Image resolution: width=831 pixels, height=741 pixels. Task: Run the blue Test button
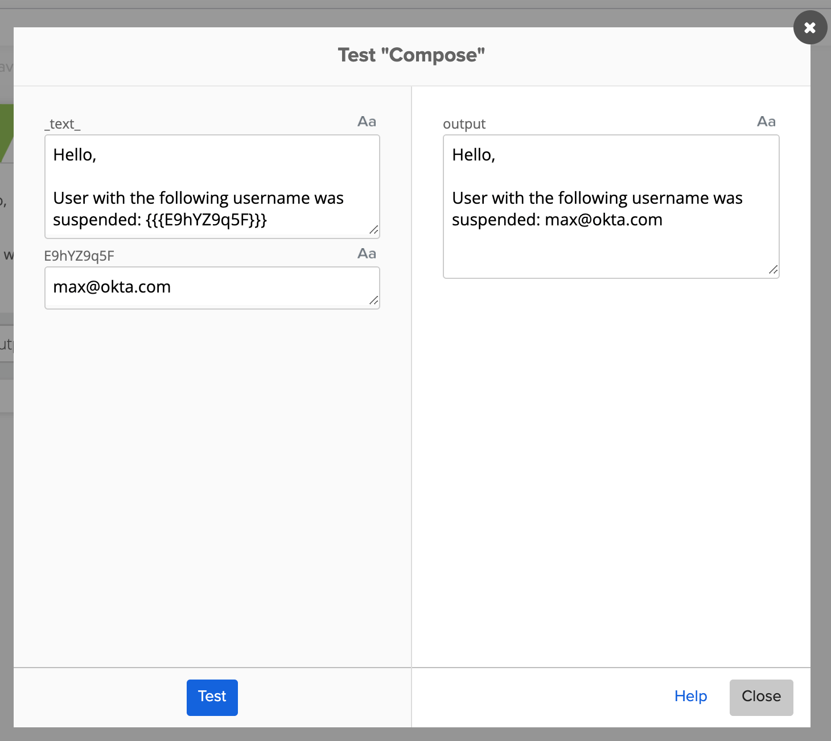tap(212, 697)
